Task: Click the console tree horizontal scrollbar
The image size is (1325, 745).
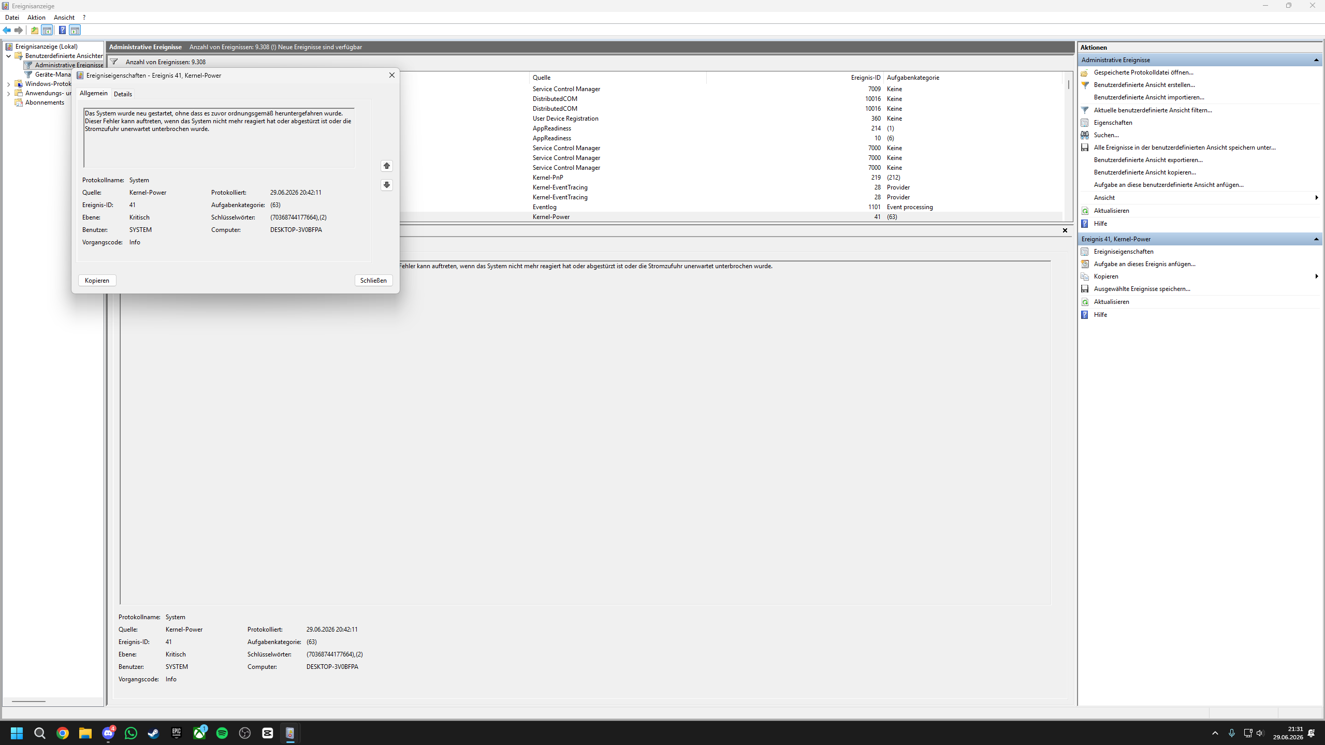Action: (28, 702)
